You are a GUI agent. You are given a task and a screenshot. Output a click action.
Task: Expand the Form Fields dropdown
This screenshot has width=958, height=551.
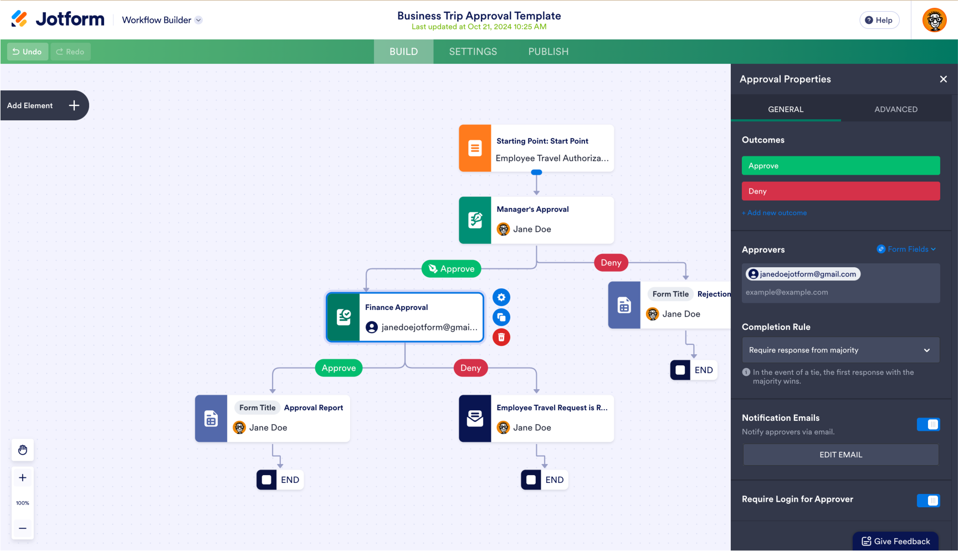(906, 249)
